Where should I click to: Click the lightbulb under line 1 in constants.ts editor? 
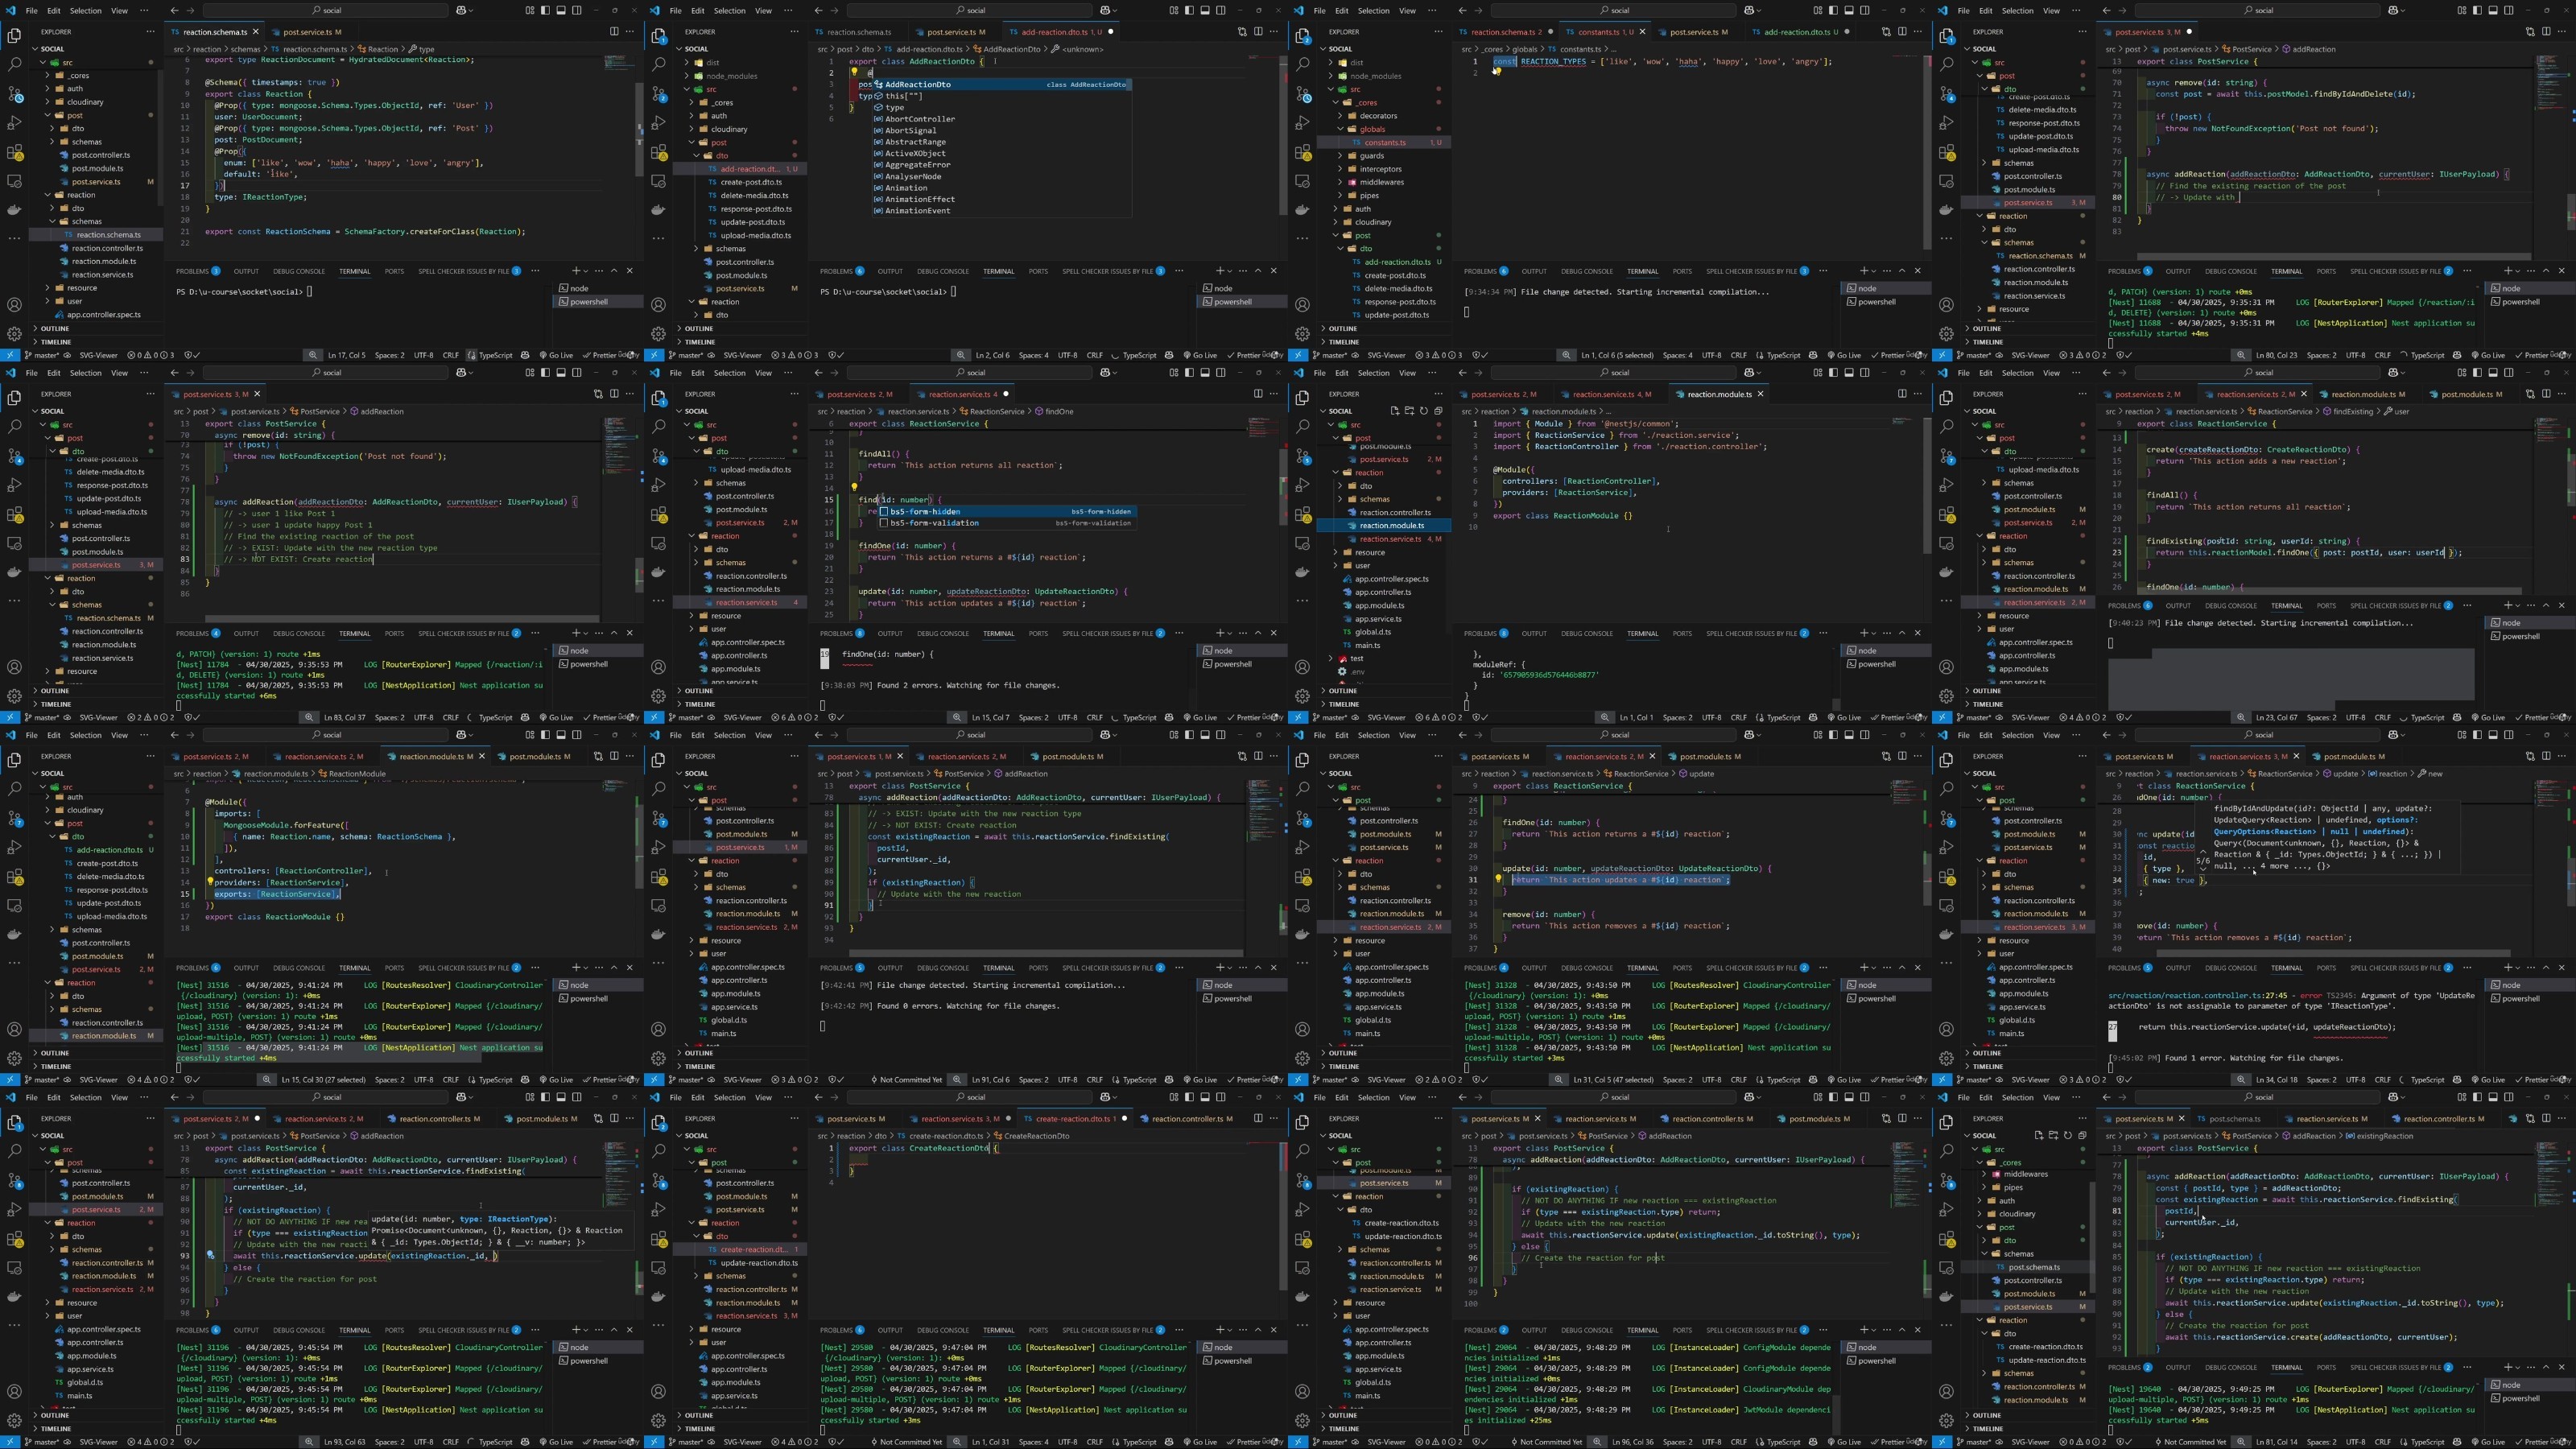[1497, 71]
